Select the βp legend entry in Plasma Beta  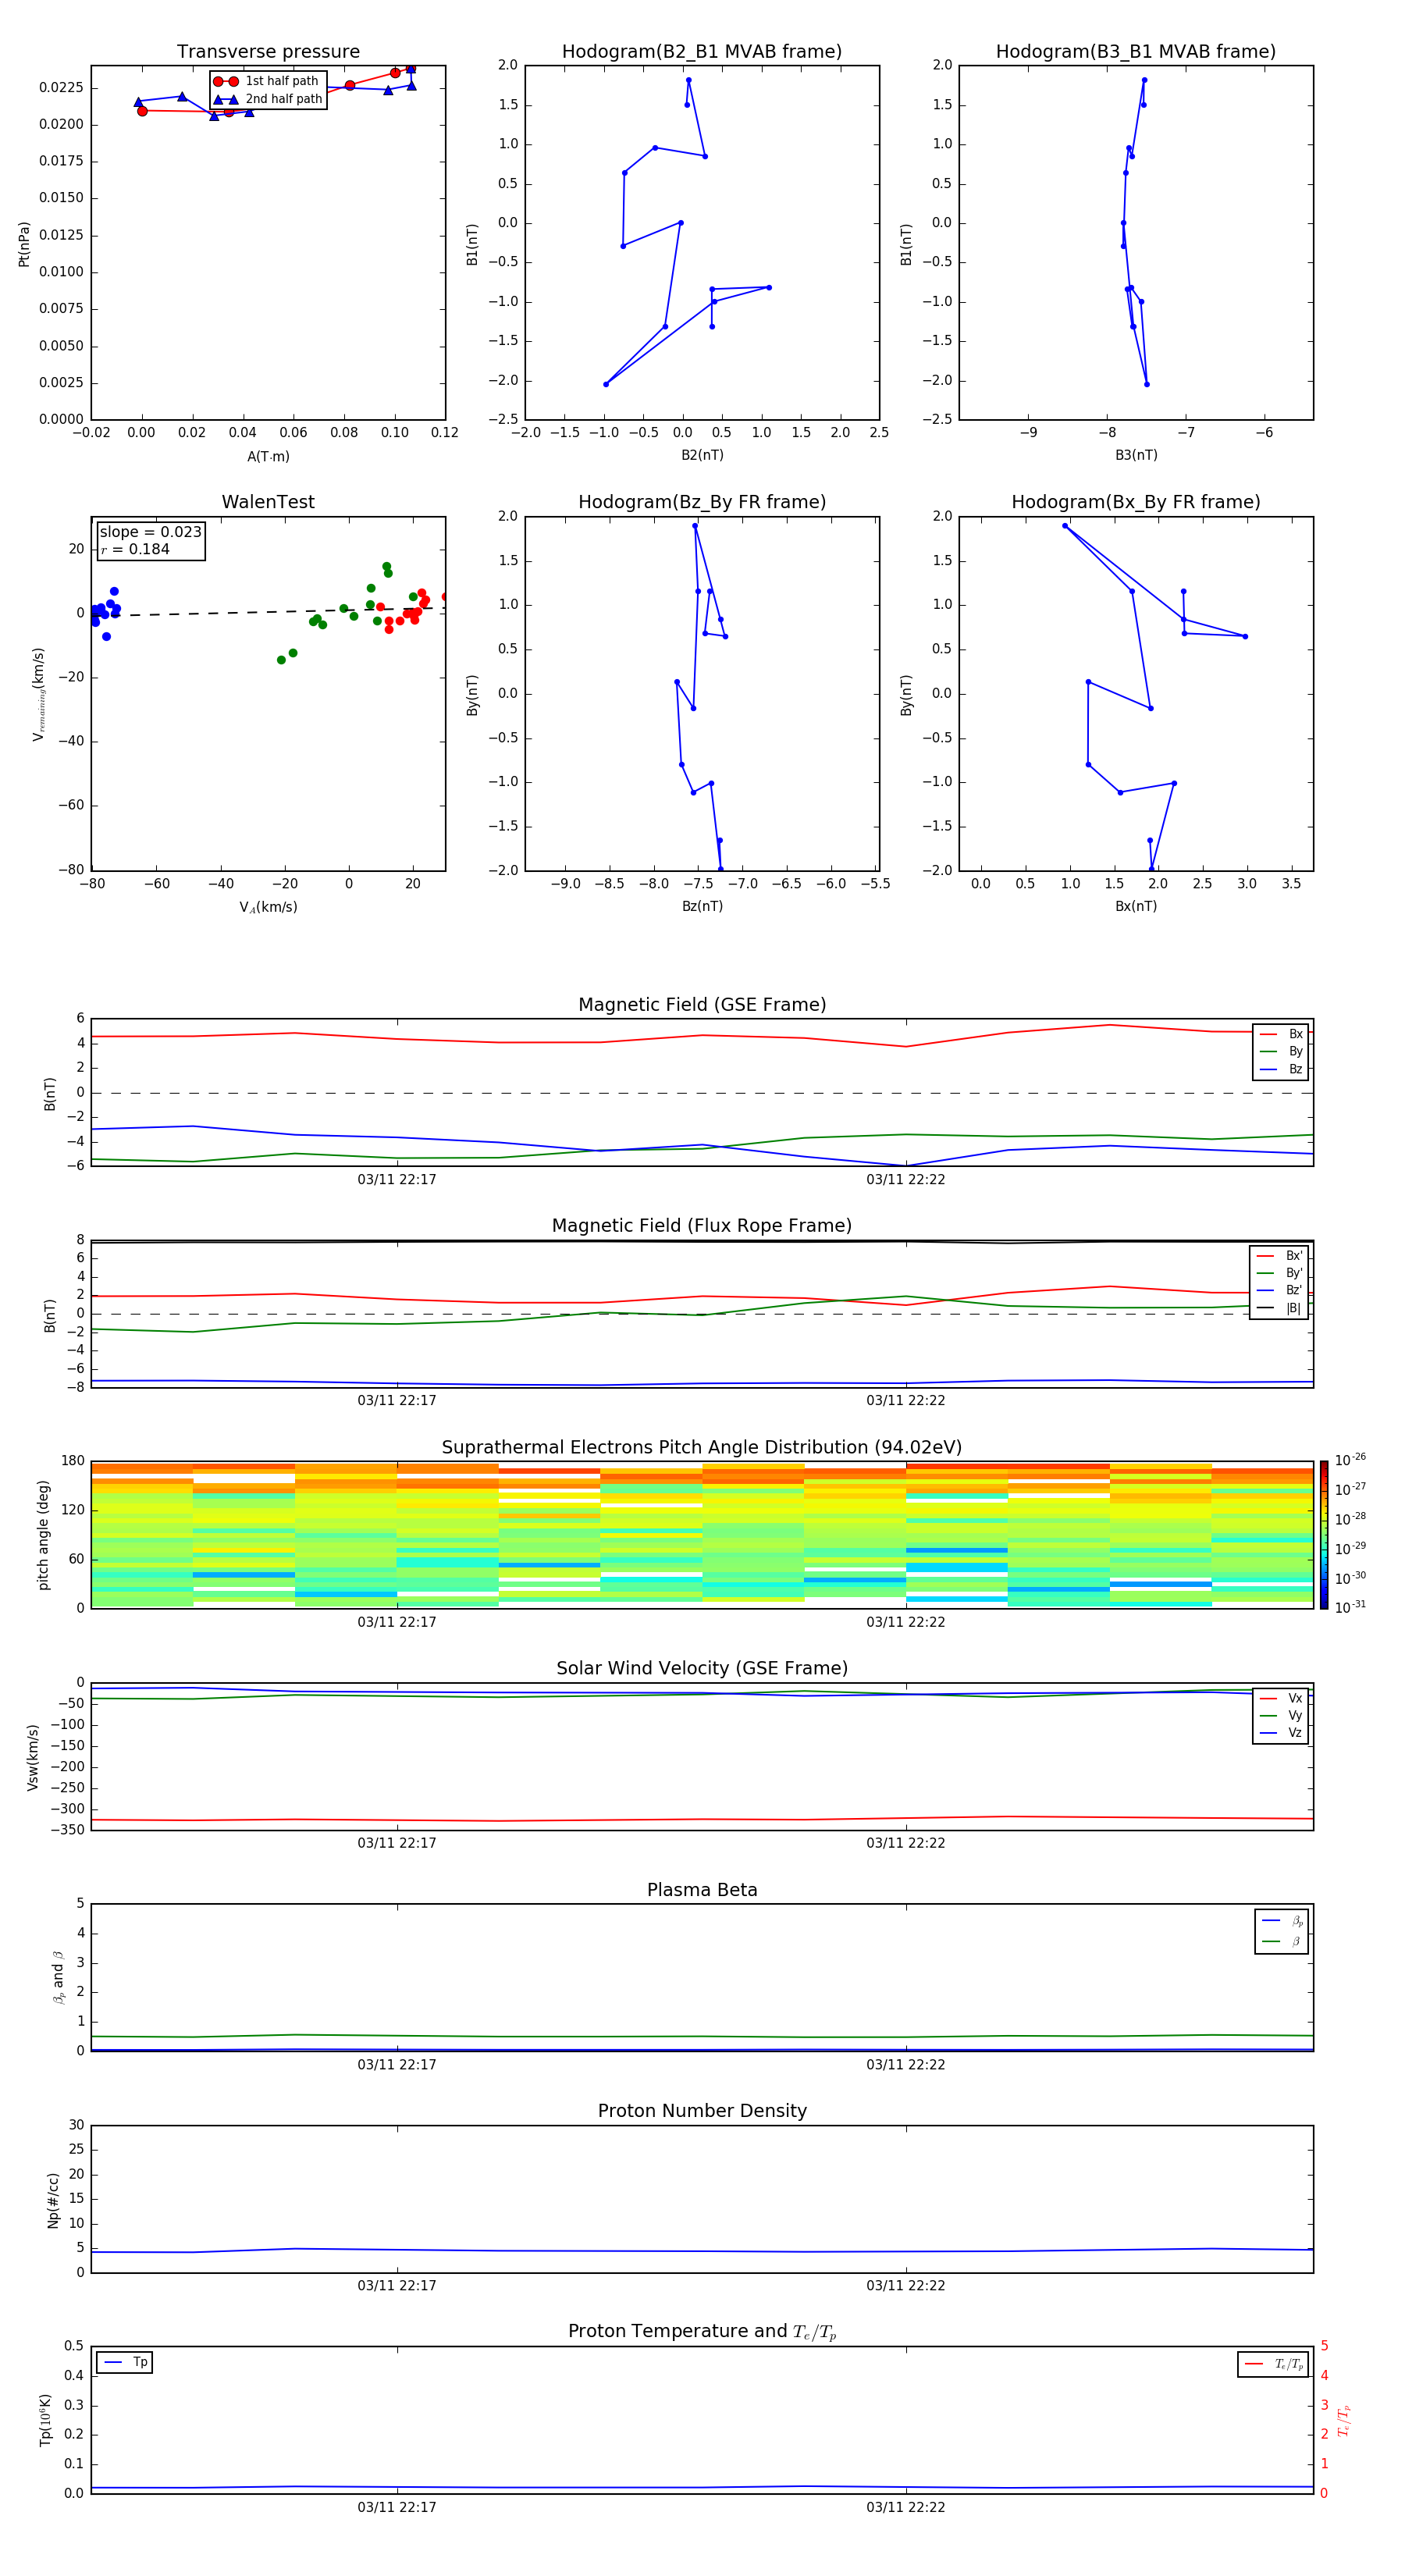pyautogui.click(x=1282, y=1921)
